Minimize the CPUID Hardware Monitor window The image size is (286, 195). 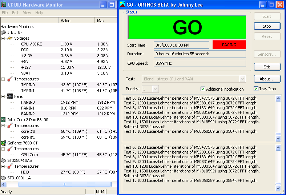tap(103, 5)
